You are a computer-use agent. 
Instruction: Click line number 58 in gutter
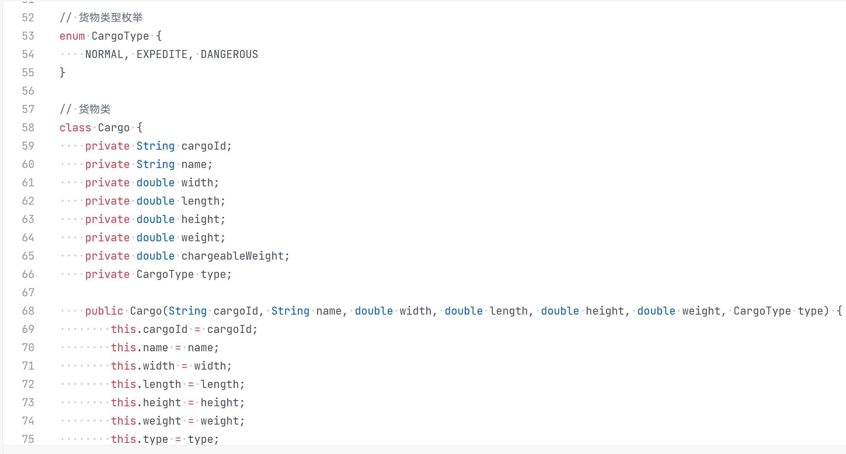pyautogui.click(x=28, y=128)
